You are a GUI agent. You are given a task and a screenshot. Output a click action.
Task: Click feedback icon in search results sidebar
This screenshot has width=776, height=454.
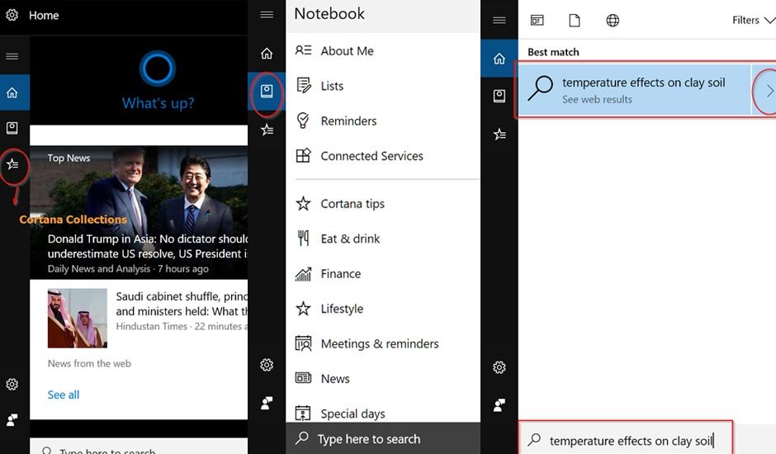pos(499,405)
